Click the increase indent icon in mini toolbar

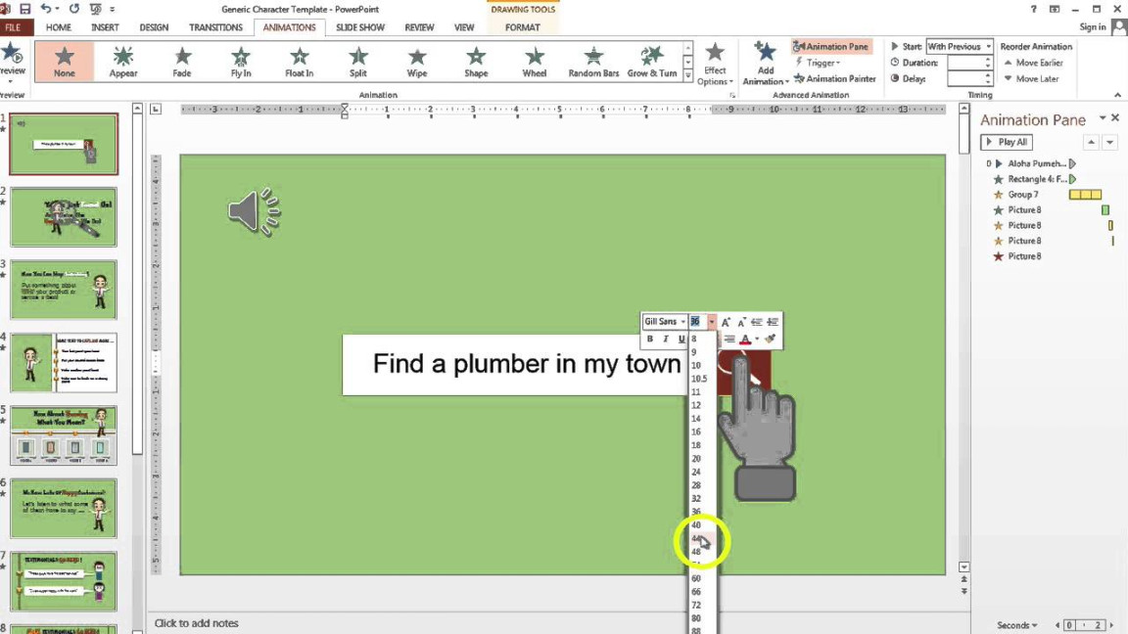(x=772, y=322)
